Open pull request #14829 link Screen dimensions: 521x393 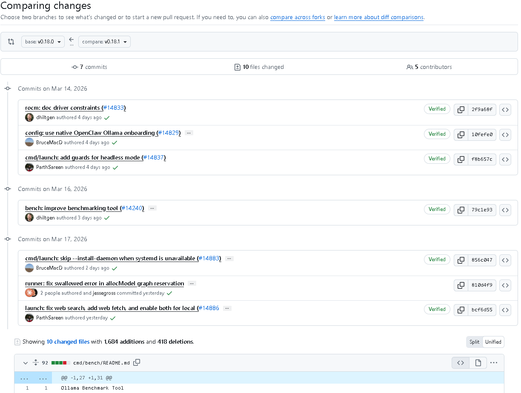click(168, 133)
